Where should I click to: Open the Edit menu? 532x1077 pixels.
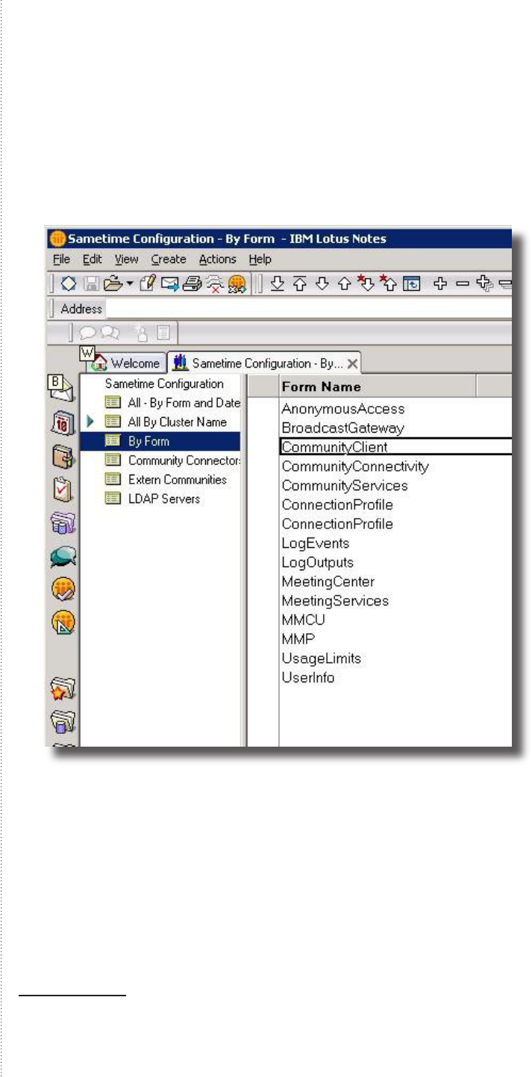[x=92, y=259]
